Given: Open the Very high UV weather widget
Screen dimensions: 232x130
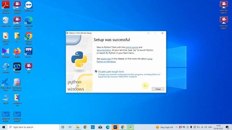Looking at the screenshot, I should point(164,127).
